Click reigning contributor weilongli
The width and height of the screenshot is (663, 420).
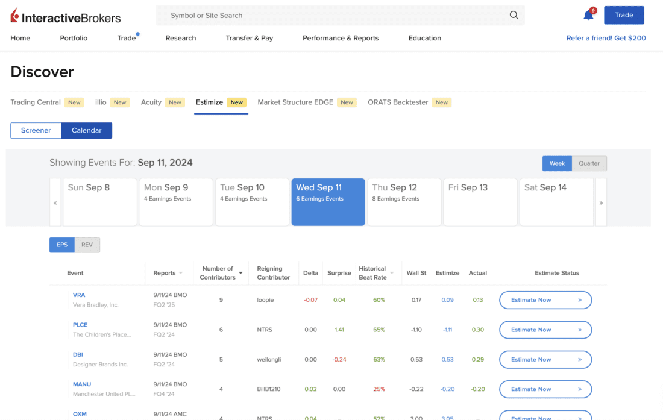pyautogui.click(x=269, y=360)
